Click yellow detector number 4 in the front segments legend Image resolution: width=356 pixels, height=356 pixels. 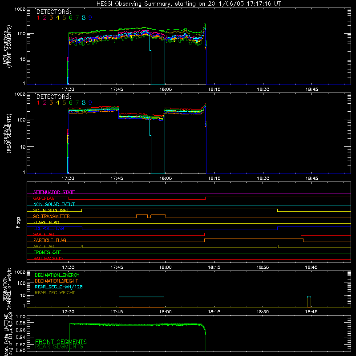coord(58,18)
